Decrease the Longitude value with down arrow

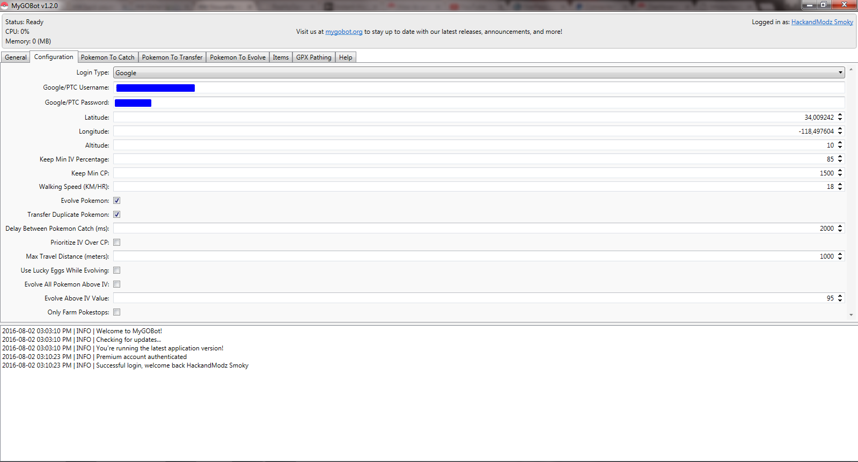tap(840, 134)
